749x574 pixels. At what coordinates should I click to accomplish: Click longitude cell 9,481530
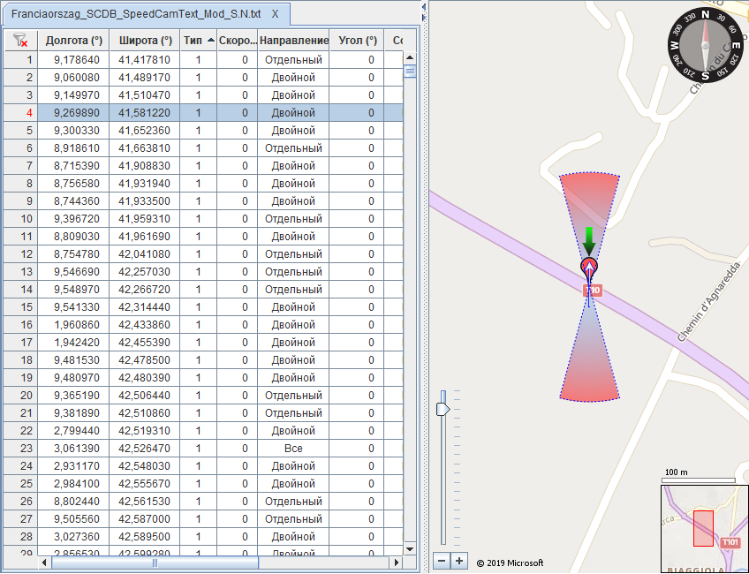tap(74, 360)
